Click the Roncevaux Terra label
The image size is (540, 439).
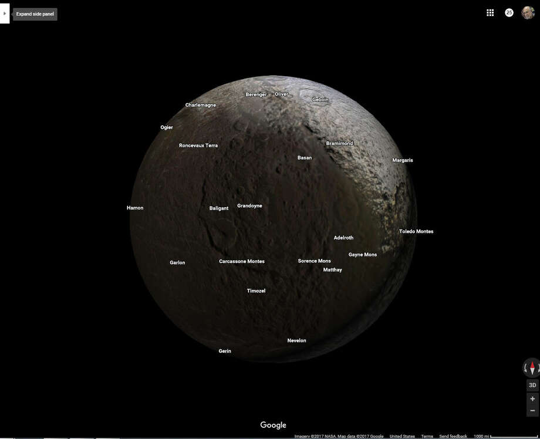point(198,145)
